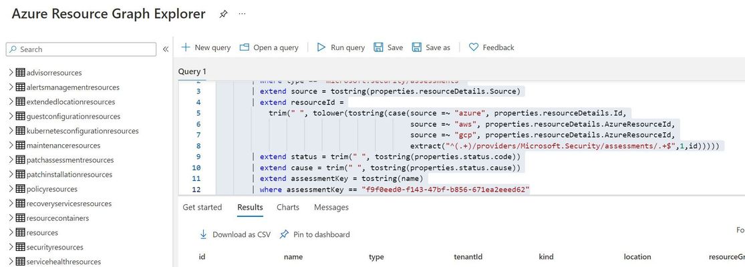Click the search magnifier icon
Viewport: 745px width, 267px height.
pyautogui.click(x=13, y=49)
